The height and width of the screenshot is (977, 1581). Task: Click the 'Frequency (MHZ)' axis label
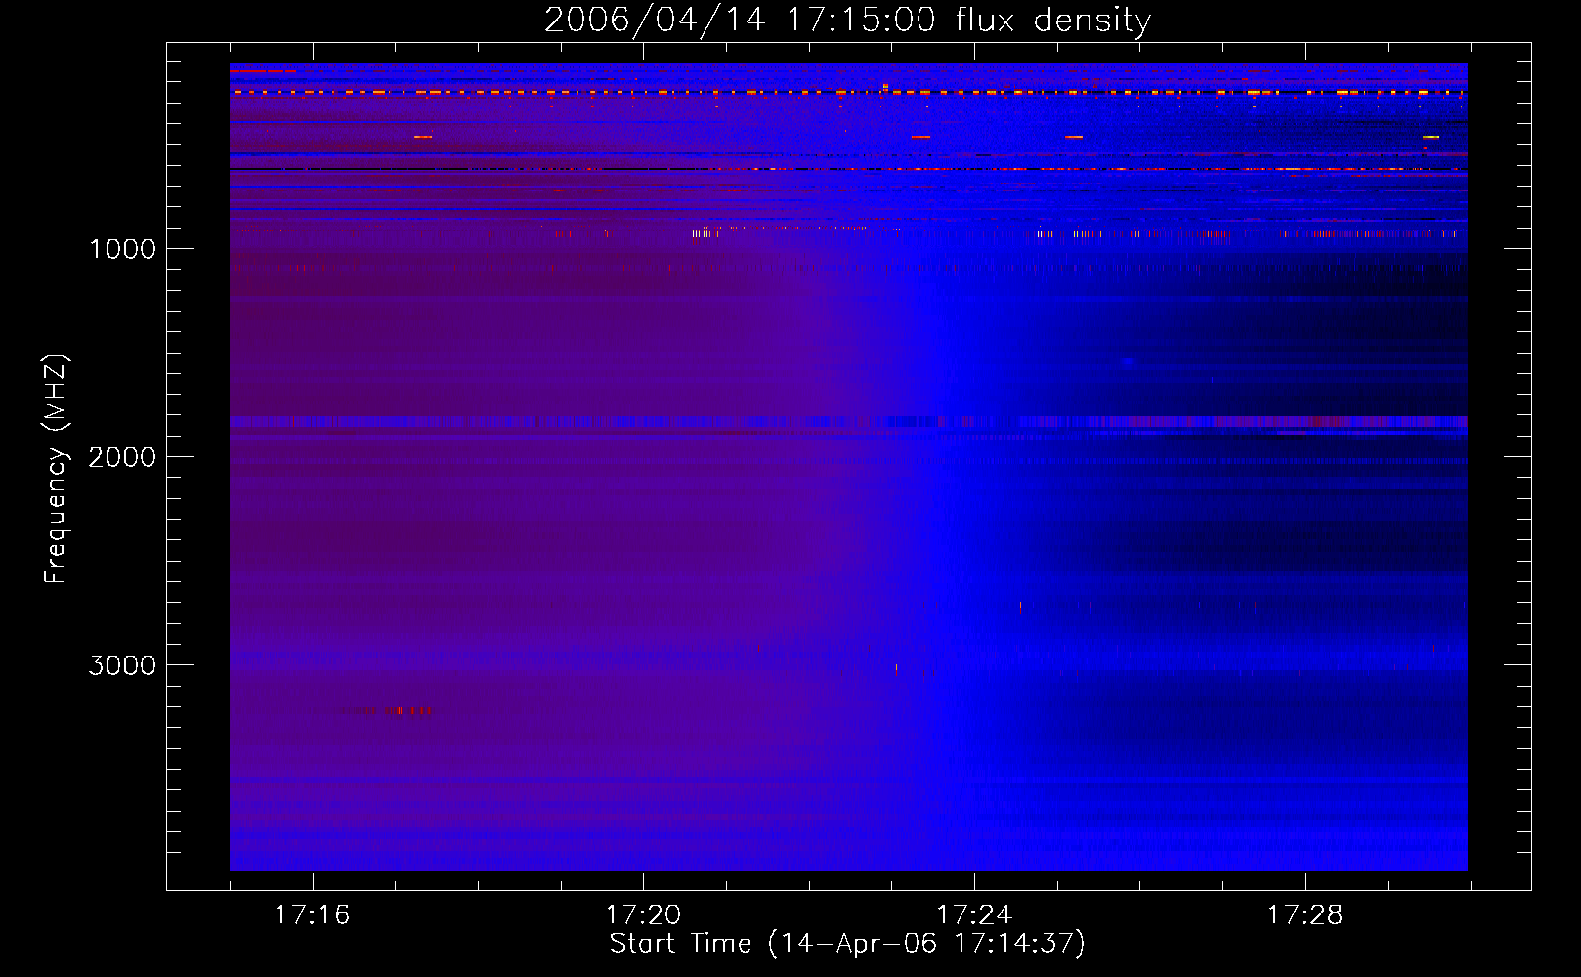tap(56, 469)
